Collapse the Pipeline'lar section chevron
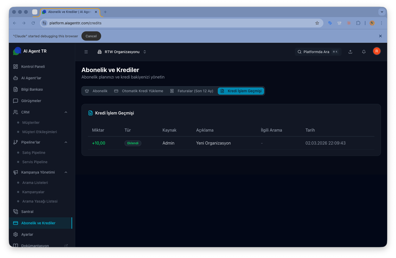This screenshot has height=258, width=396. 66,142
